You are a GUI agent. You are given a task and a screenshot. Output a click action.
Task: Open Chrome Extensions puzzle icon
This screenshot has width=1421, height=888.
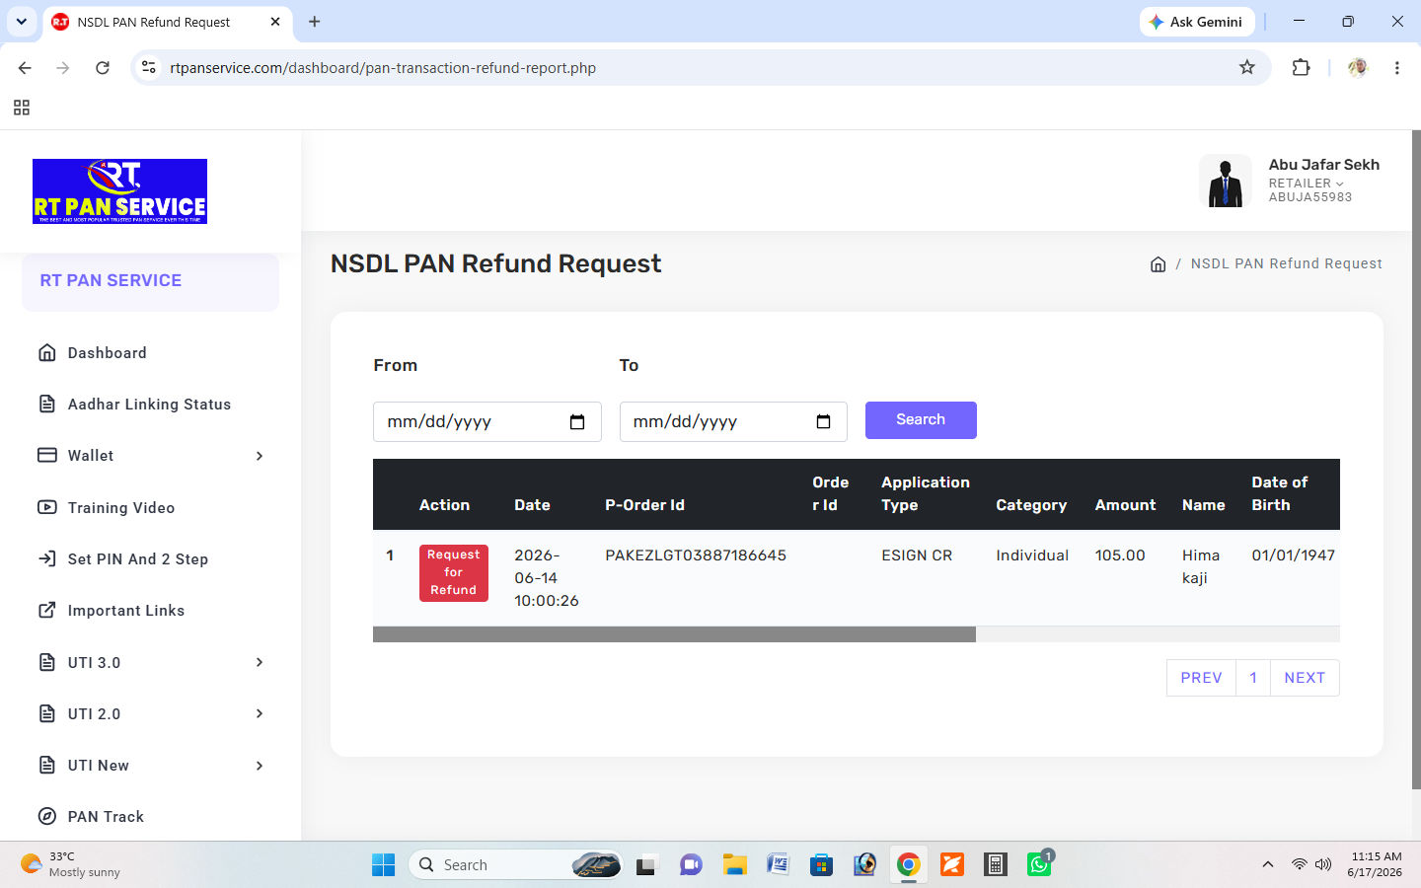(x=1302, y=67)
